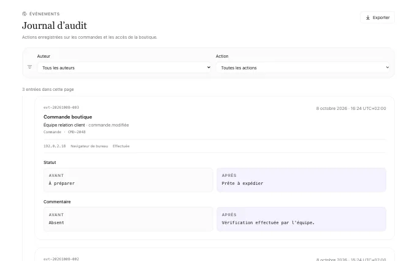417x261 pixels.
Task: Click timestamp 8 octobre 2026 16:24
Action: click(351, 109)
